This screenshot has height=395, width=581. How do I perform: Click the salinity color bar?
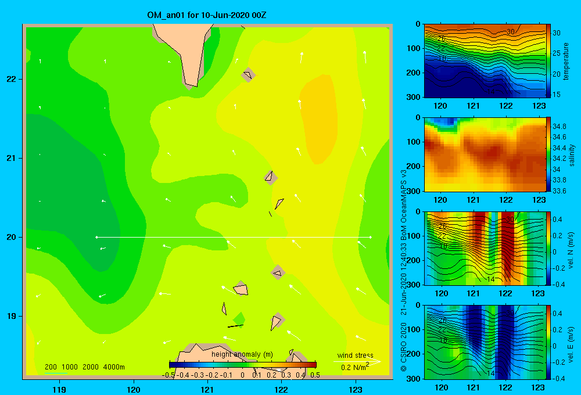[548, 155]
